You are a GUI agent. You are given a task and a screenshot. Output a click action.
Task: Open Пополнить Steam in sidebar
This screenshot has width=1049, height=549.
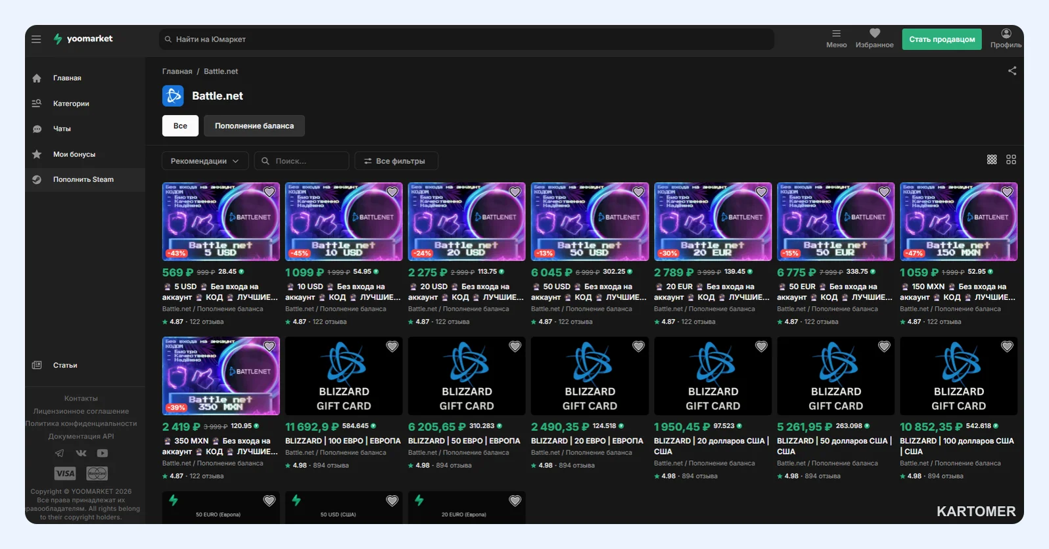(x=85, y=179)
